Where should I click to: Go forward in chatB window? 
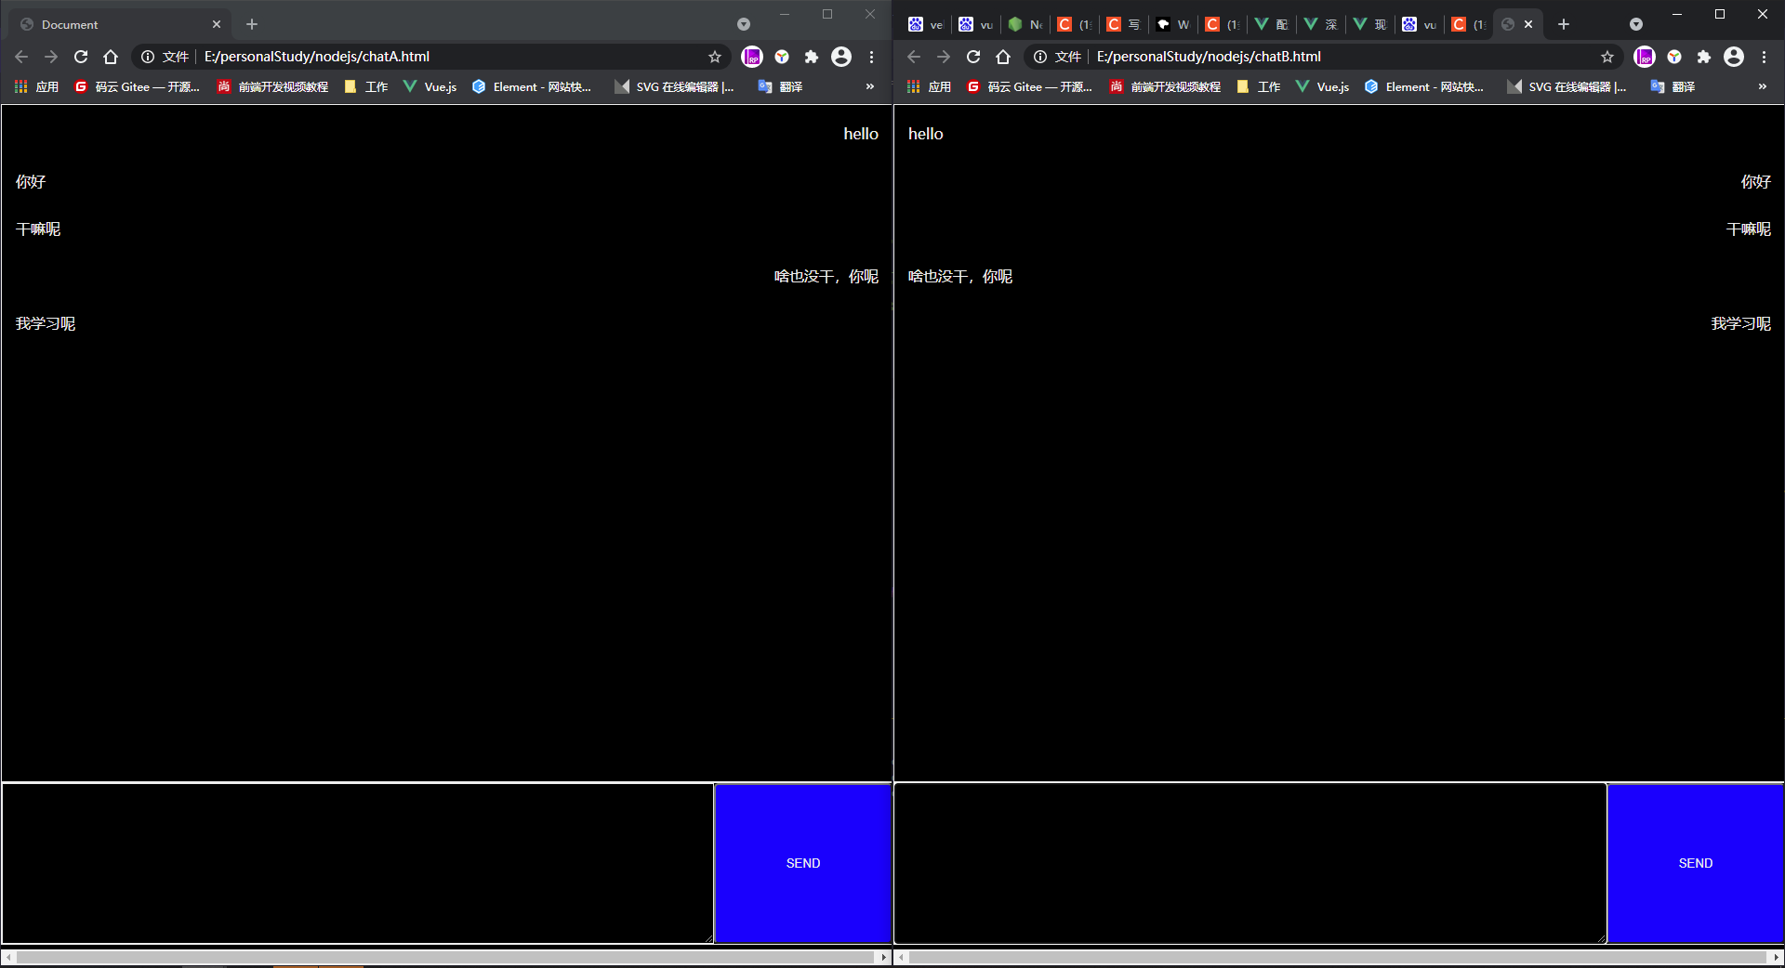point(944,57)
